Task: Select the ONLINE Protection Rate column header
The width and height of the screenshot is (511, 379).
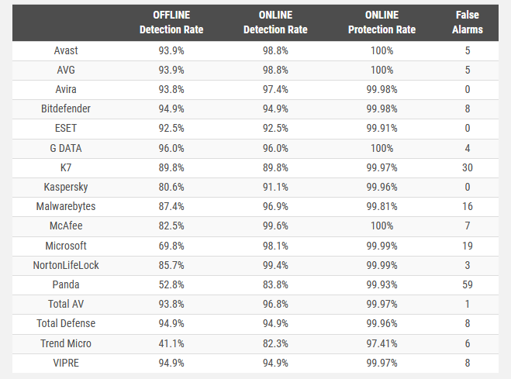Action: tap(381, 22)
